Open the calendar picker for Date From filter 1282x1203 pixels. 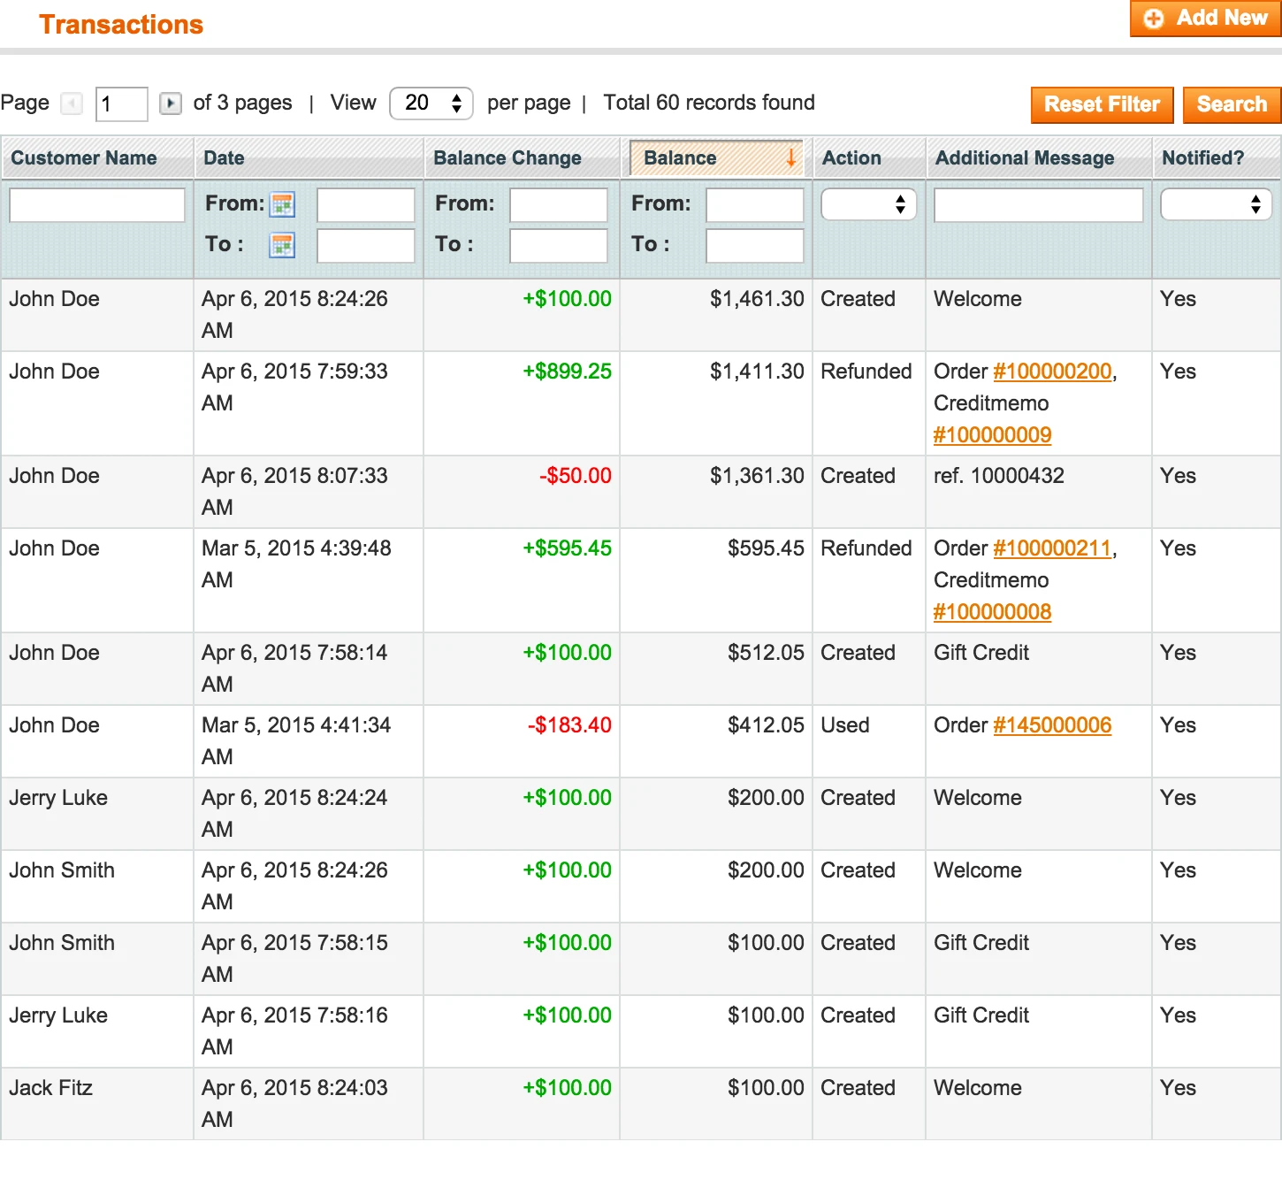(281, 204)
